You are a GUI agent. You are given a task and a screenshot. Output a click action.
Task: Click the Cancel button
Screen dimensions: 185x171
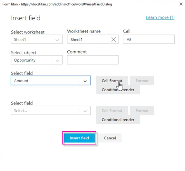pos(110,138)
